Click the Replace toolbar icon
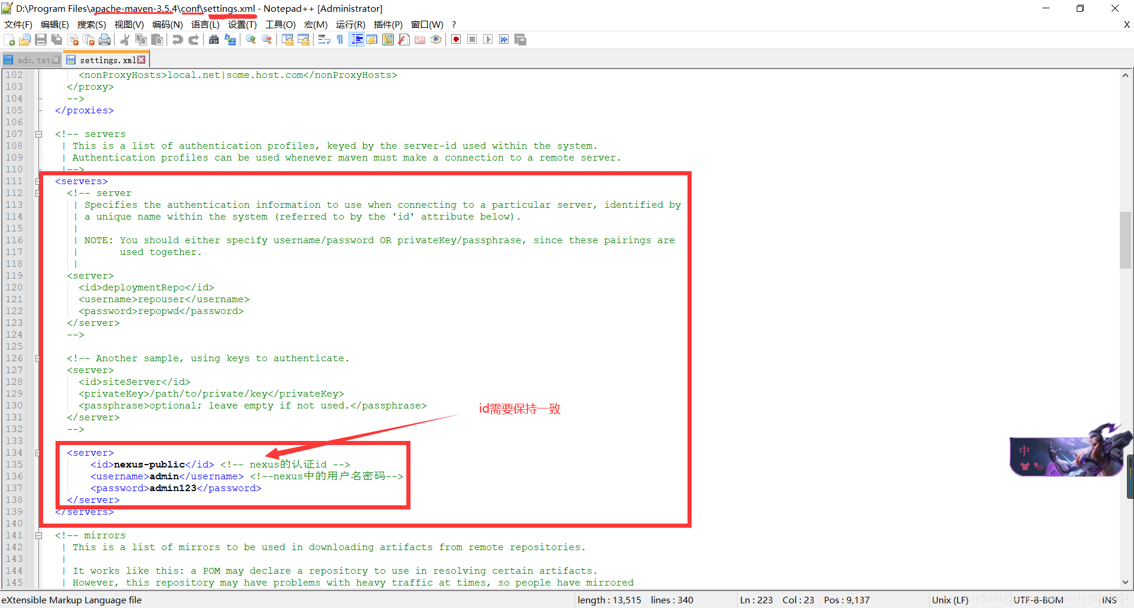1134x608 pixels. click(230, 40)
